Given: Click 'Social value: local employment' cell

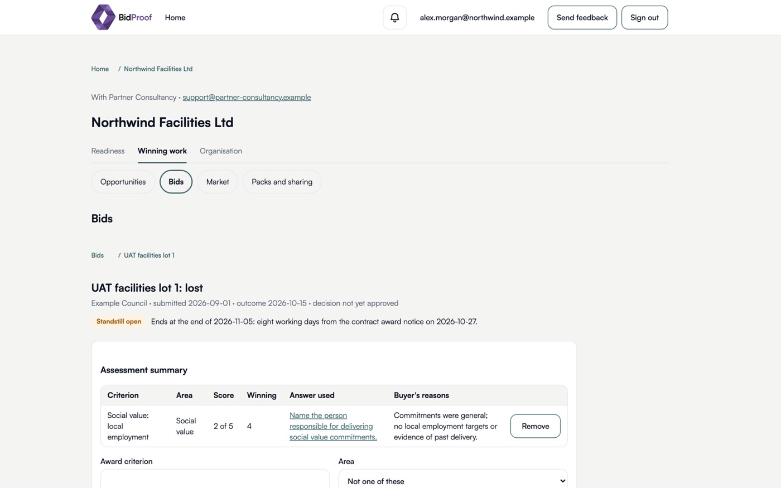Looking at the screenshot, I should tap(128, 426).
